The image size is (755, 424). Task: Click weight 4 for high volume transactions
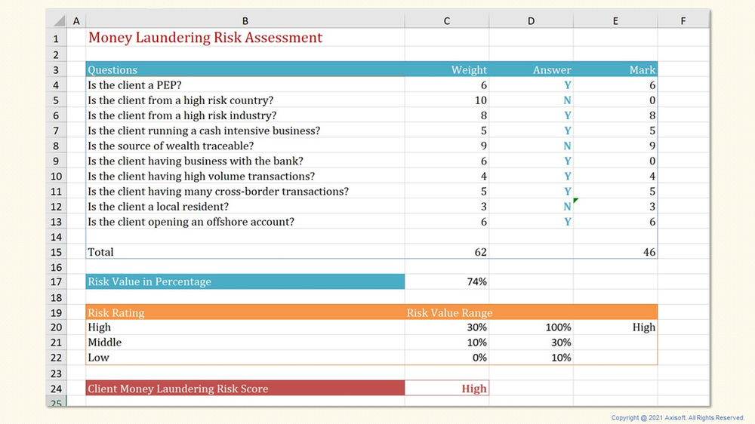447,176
